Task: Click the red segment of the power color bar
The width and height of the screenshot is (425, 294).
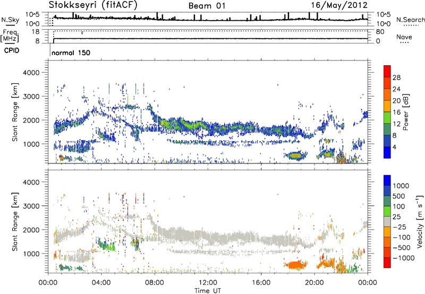Action: pyautogui.click(x=387, y=71)
